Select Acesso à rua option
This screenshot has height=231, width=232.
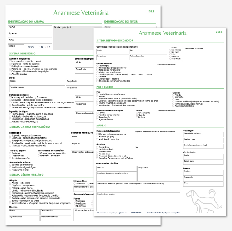click(x=97, y=154)
